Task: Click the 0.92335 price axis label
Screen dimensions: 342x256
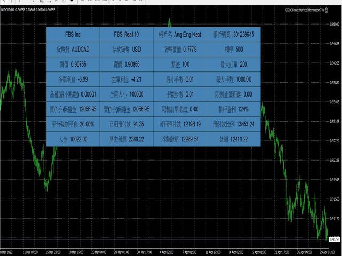Action: pos(335,161)
